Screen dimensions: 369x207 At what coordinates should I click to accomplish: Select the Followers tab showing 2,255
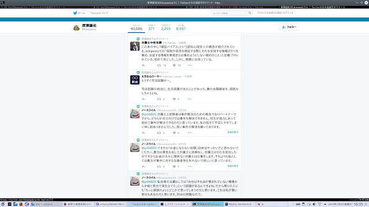coord(165,28)
